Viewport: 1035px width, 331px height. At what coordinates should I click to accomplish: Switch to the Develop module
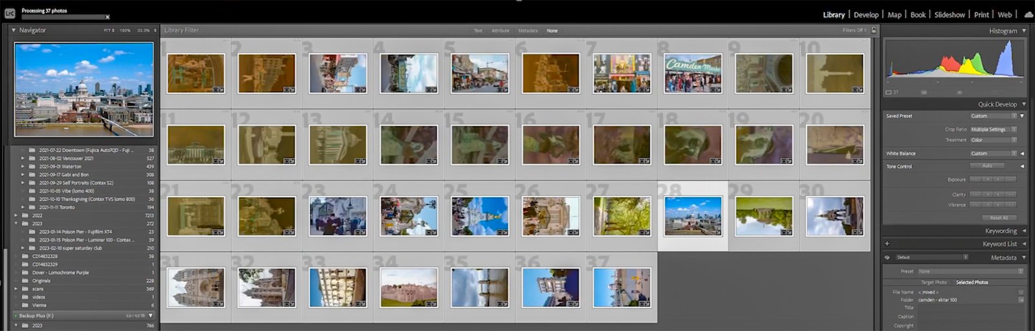(x=866, y=15)
